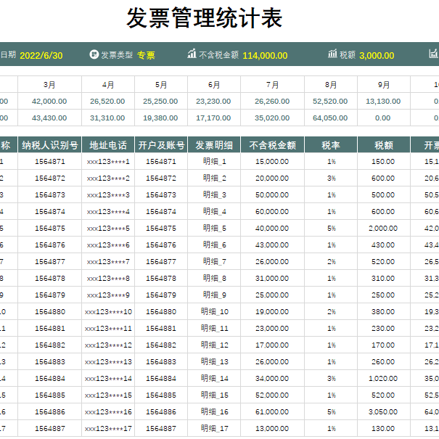Click the tax cell 2,000.00
Screen dimensions: 439x439
coord(384,228)
